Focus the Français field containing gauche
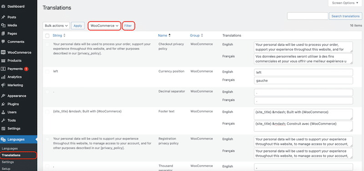Viewport: 364px width, 171px height. [x=303, y=81]
